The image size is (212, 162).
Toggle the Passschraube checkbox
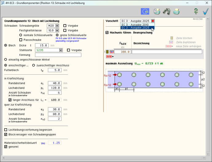[x=21, y=40]
